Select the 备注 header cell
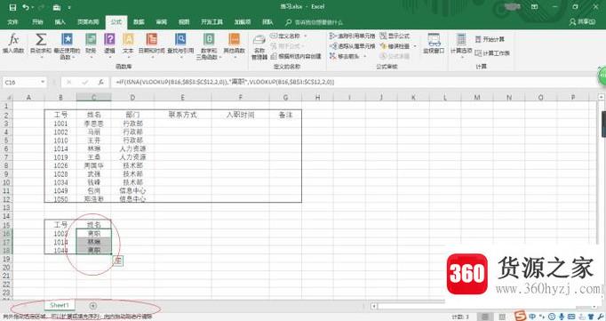The height and width of the screenshot is (321, 606). point(285,115)
